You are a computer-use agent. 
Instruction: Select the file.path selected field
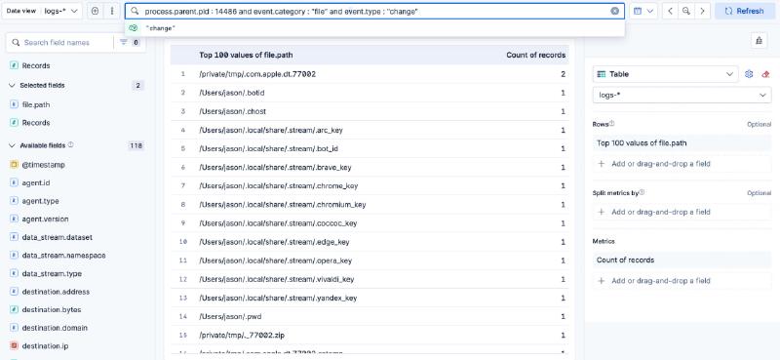pos(36,104)
